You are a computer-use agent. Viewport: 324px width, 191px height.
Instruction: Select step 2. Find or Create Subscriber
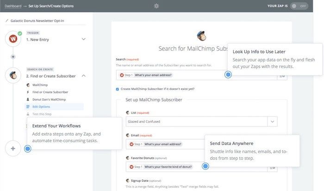51,76
